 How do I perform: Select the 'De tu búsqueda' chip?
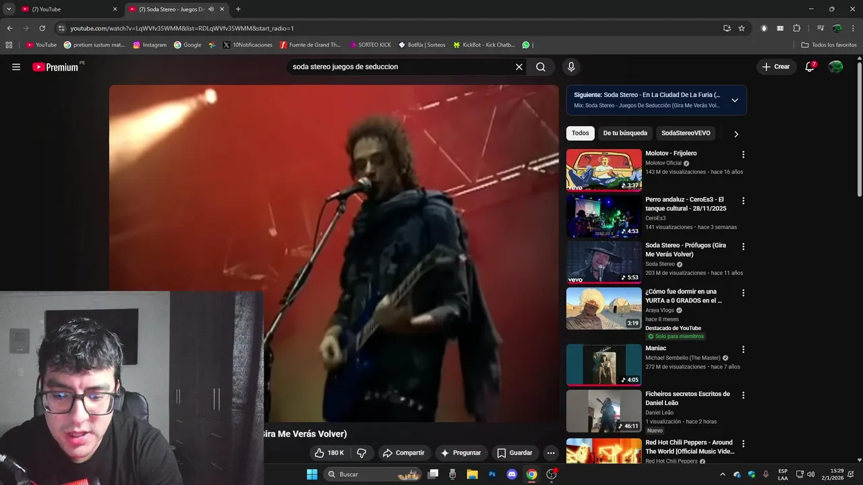pos(625,133)
